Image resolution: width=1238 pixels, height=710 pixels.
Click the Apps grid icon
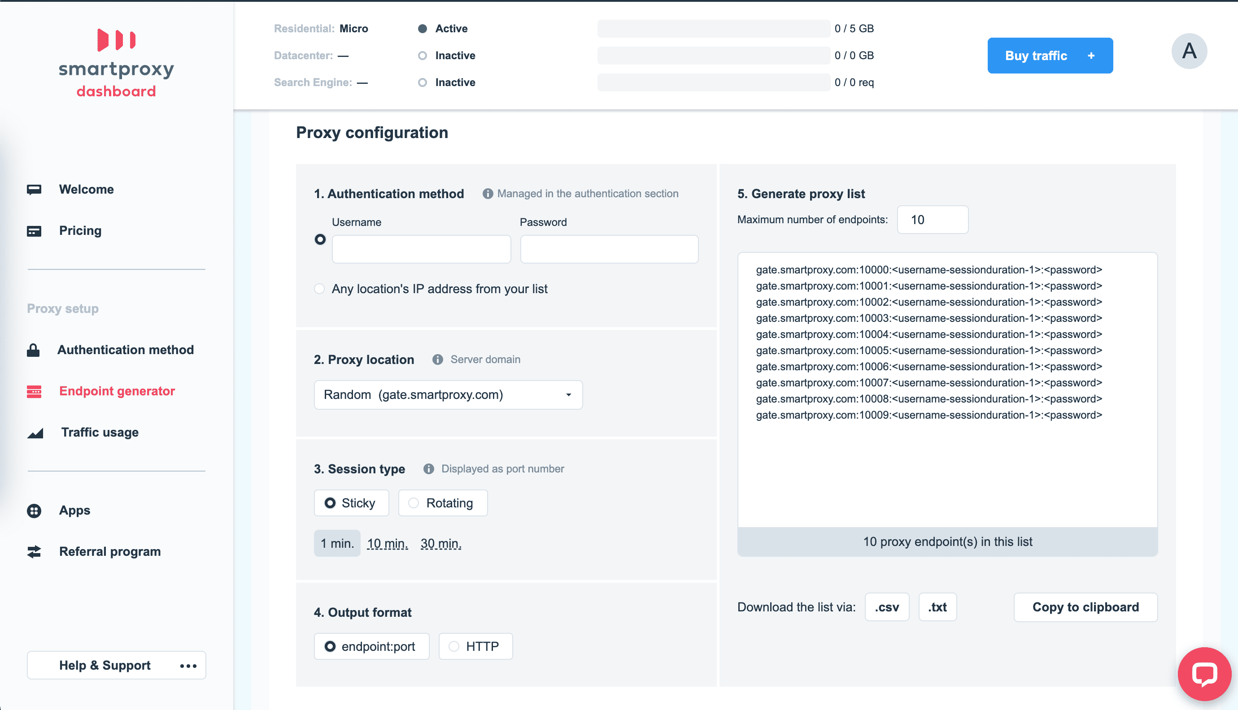click(34, 511)
